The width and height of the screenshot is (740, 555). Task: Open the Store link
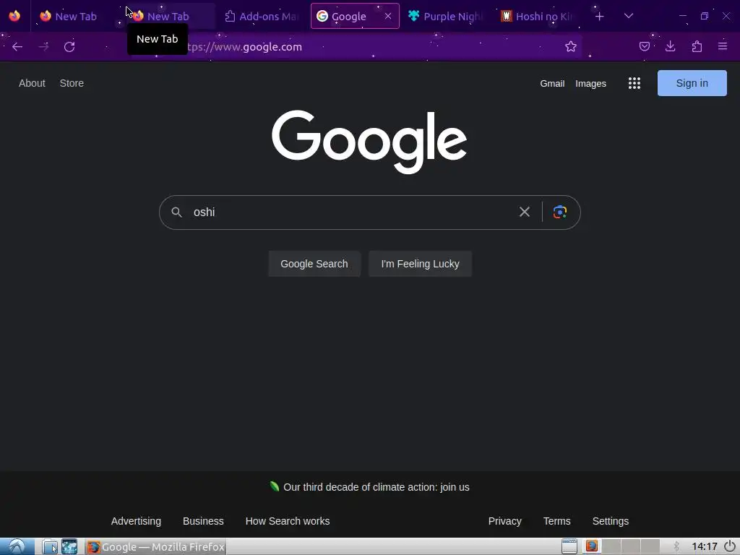tap(72, 83)
